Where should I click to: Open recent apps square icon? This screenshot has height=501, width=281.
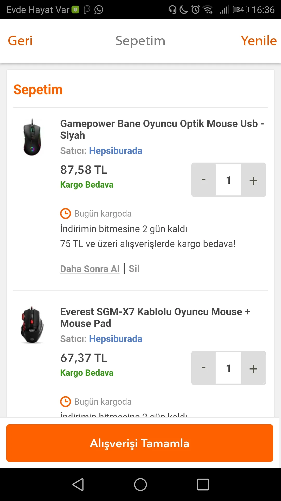203,485
